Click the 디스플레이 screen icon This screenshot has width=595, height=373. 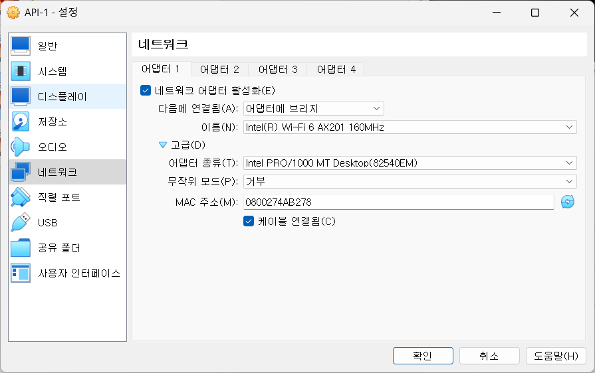tap(21, 96)
